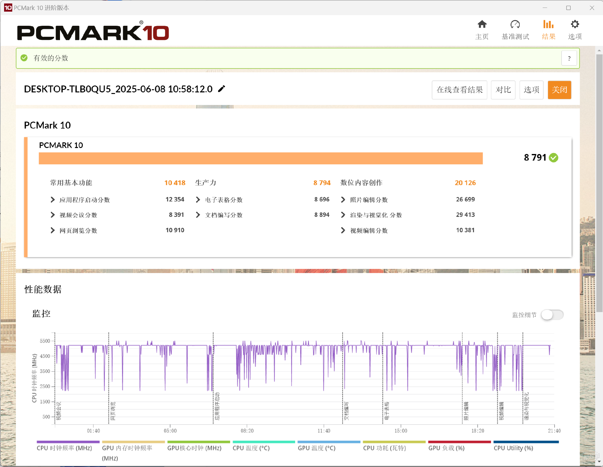Click the green check next to 8 791

pos(553,157)
